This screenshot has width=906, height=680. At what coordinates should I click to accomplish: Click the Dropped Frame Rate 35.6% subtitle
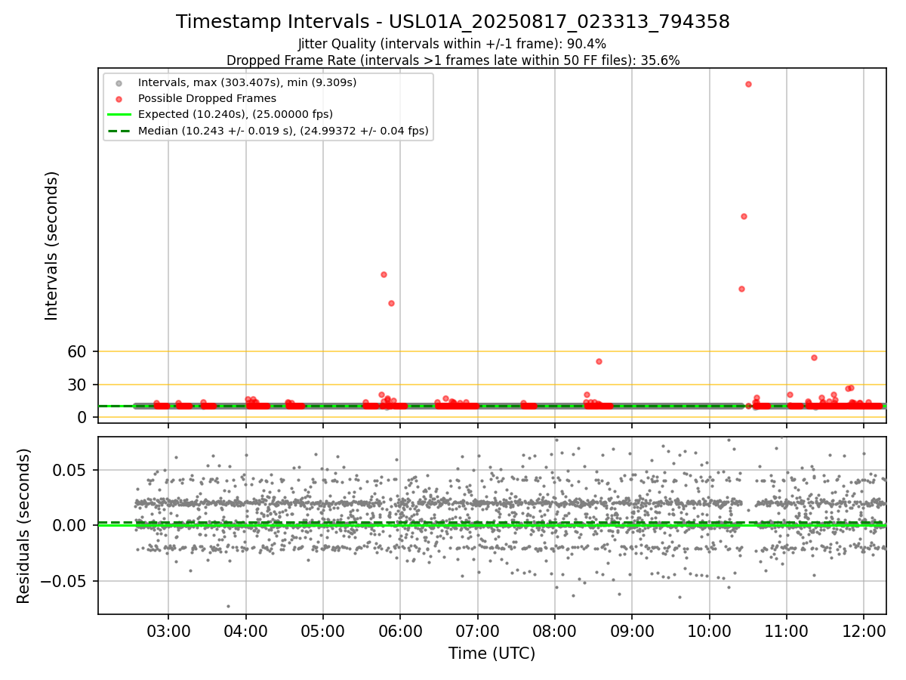(x=453, y=60)
